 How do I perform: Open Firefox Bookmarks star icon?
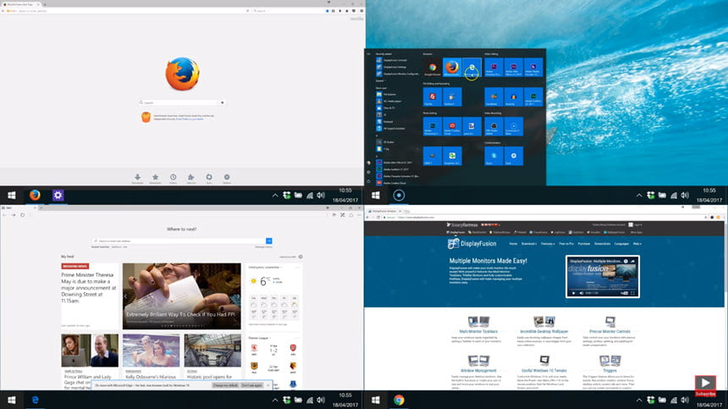[156, 178]
